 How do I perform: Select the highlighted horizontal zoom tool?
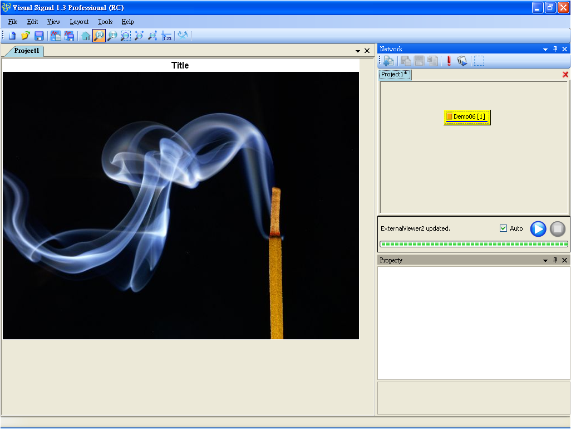click(x=99, y=36)
